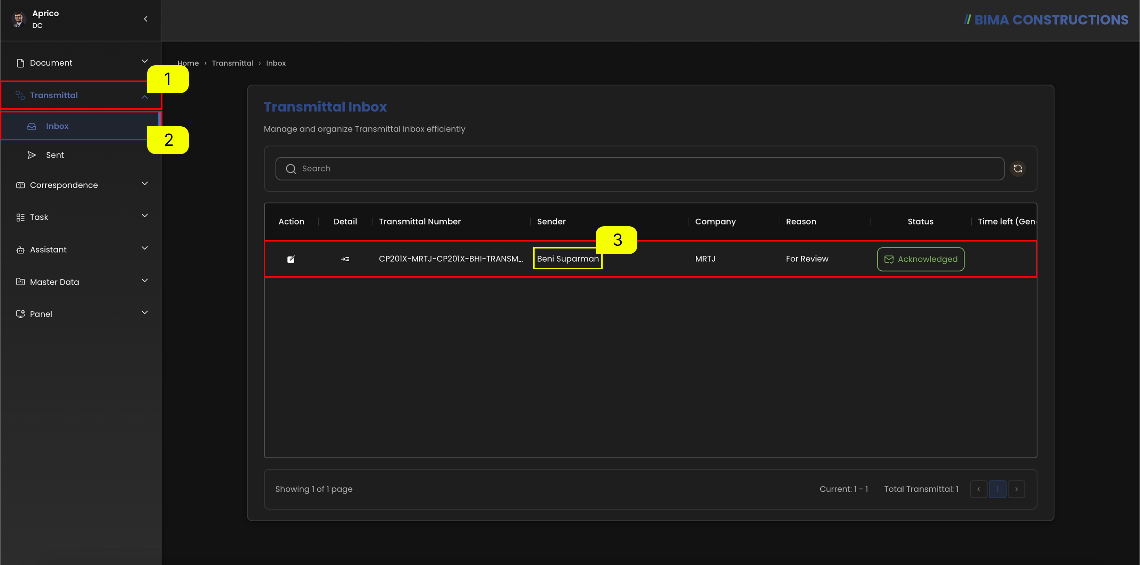
Task: Click the Aprico user avatar
Action: tap(19, 19)
